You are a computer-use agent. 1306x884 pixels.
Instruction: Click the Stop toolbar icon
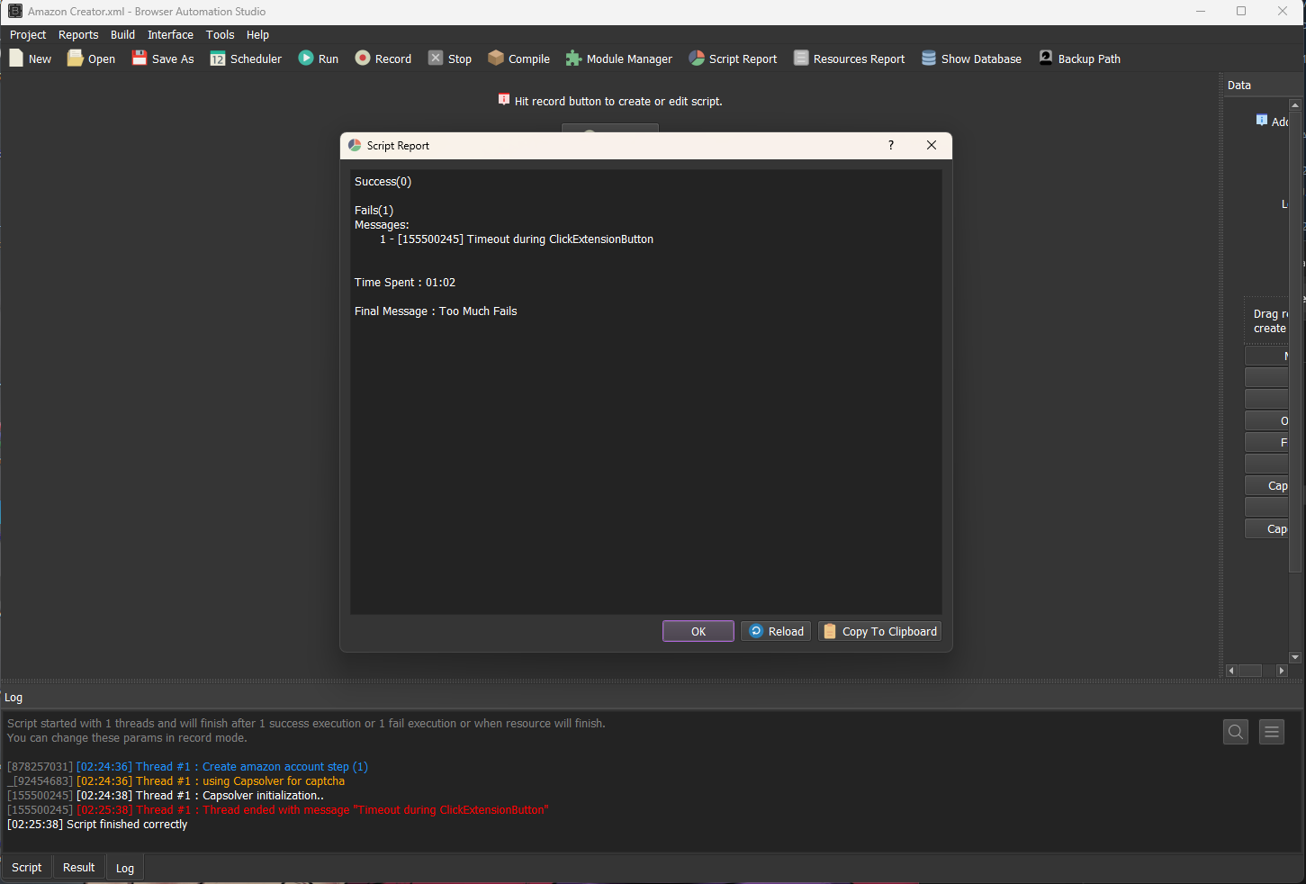click(436, 59)
